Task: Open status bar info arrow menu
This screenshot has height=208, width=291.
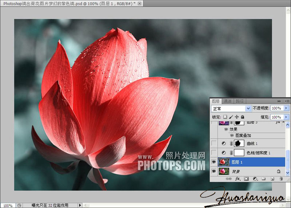Action: 80,205
